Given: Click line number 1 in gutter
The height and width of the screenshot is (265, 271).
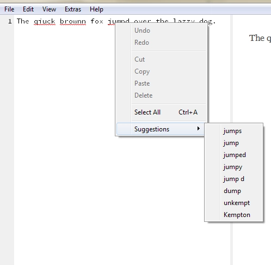Looking at the screenshot, I should click(x=10, y=21).
